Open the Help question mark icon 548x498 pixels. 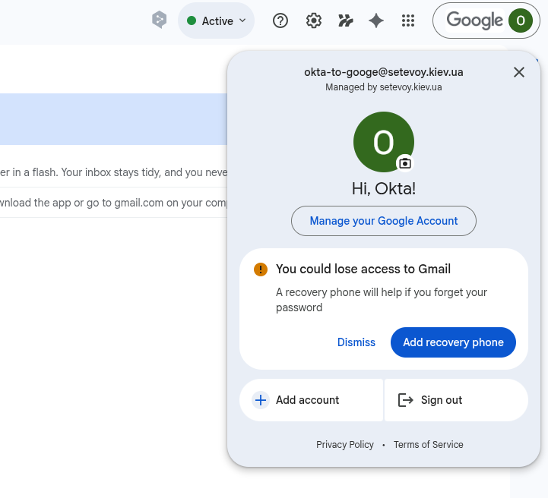[x=280, y=21]
